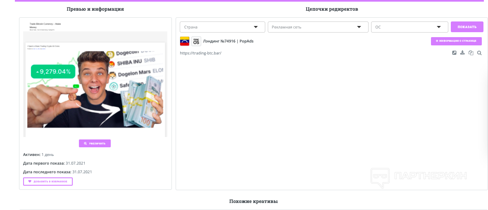Open the Страна dropdown

pyautogui.click(x=222, y=27)
